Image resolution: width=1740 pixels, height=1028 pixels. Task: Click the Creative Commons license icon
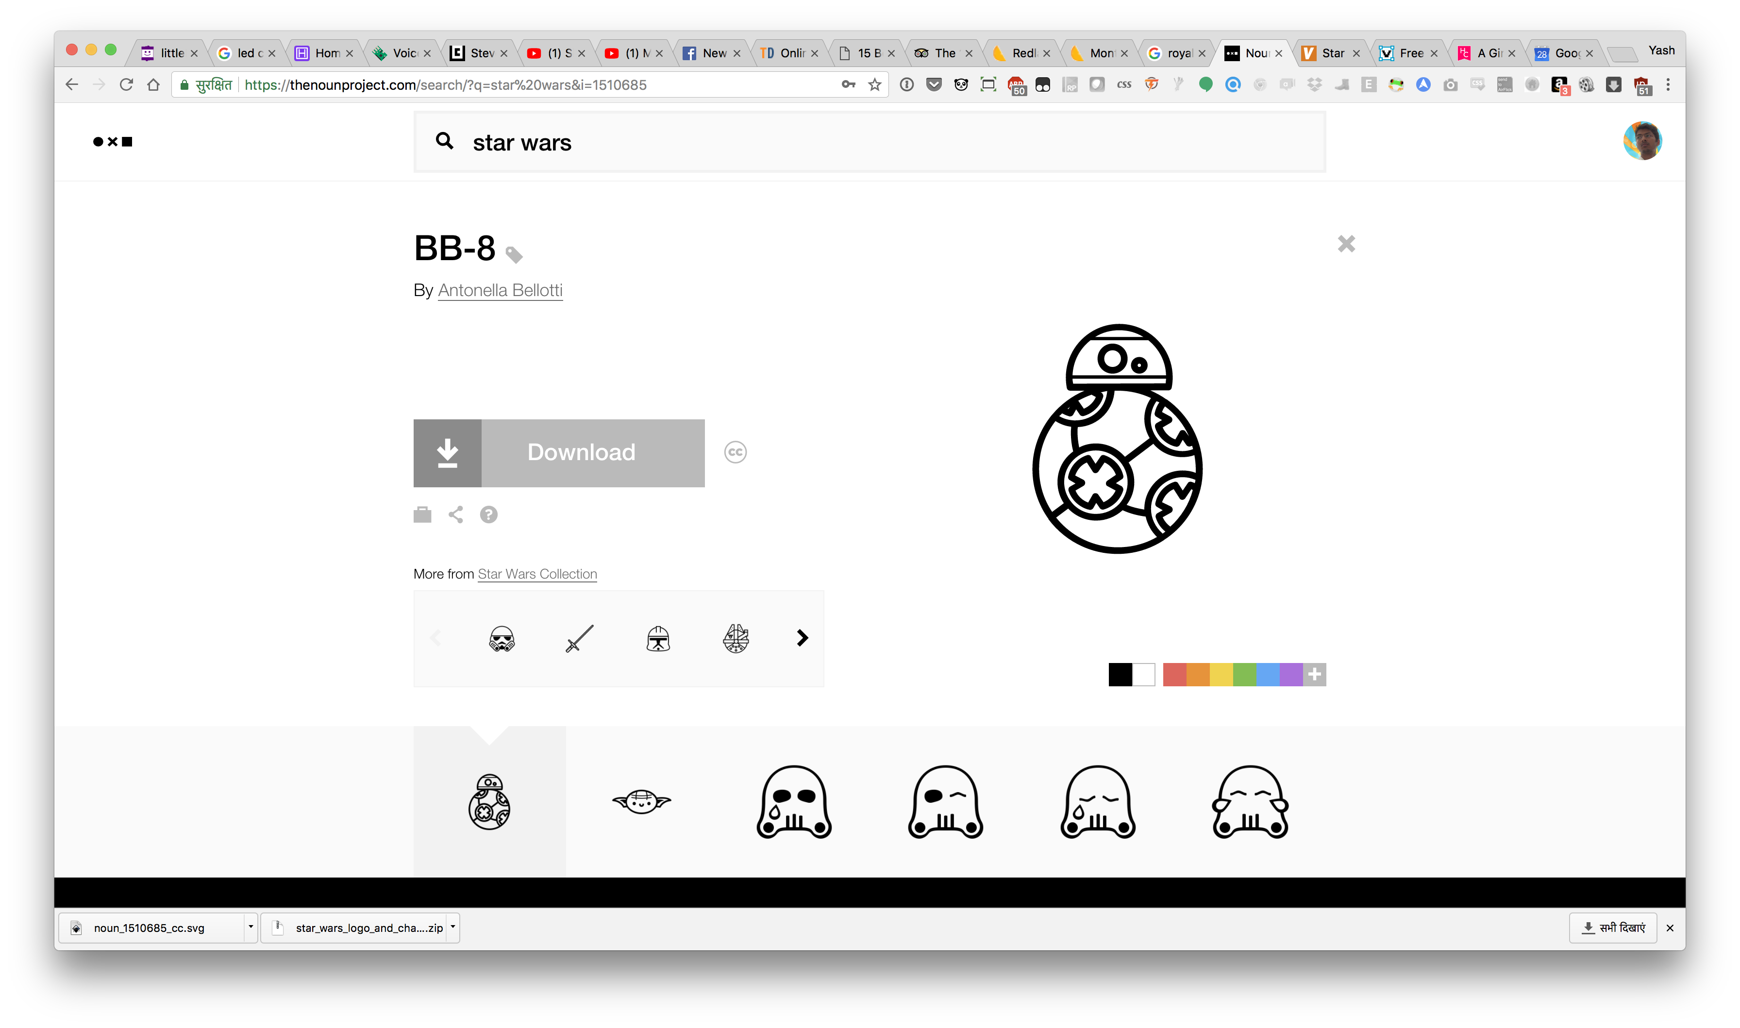[735, 452]
